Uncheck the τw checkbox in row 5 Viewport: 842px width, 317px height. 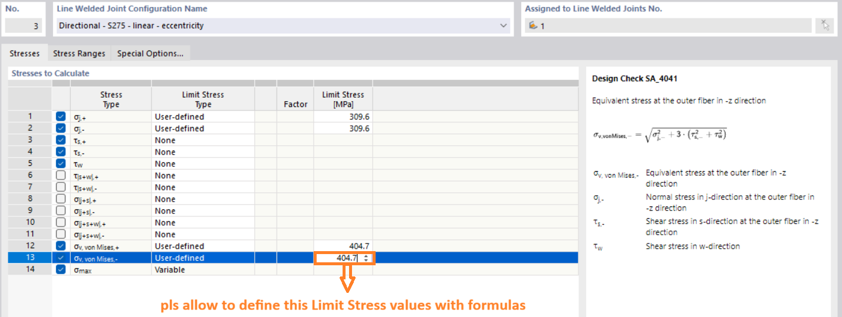click(x=61, y=164)
